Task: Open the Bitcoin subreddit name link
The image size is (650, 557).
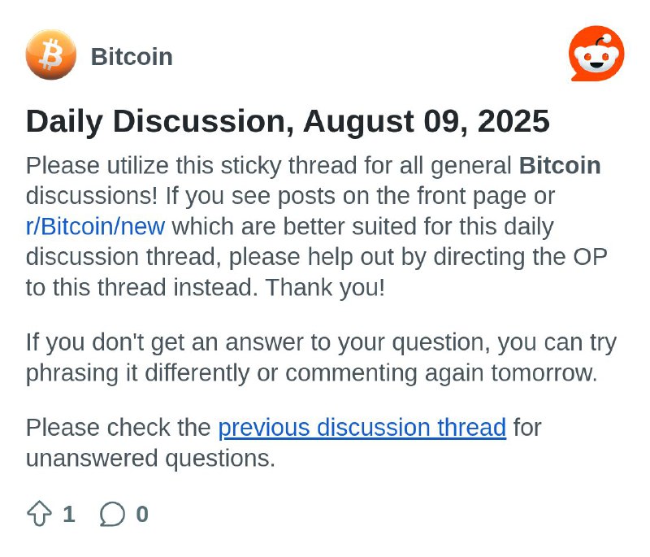Action: pyautogui.click(x=132, y=56)
